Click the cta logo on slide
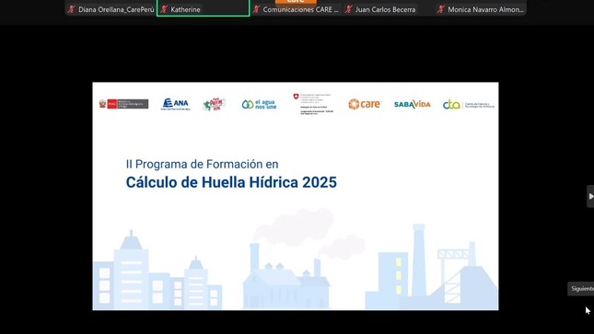The image size is (594, 334). [469, 105]
